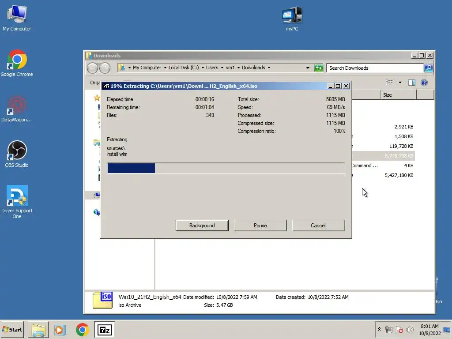Image resolution: width=452 pixels, height=339 pixels.
Task: Click the My Computer breadcrumb
Action: pos(147,68)
